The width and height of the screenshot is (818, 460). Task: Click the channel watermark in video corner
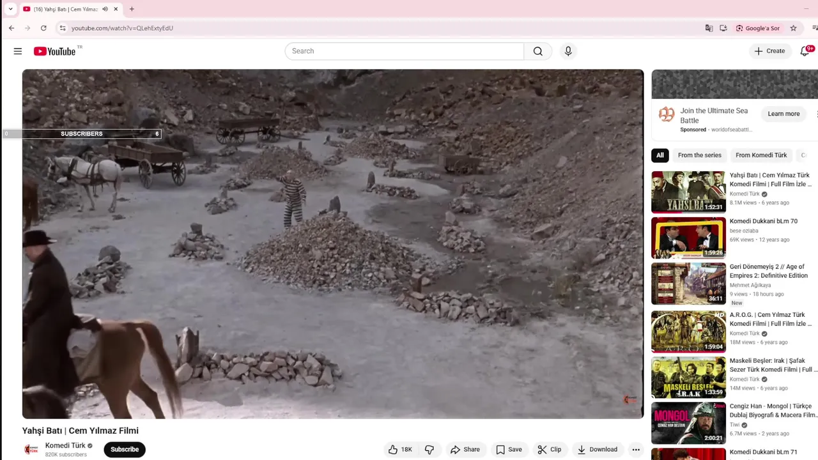click(629, 399)
